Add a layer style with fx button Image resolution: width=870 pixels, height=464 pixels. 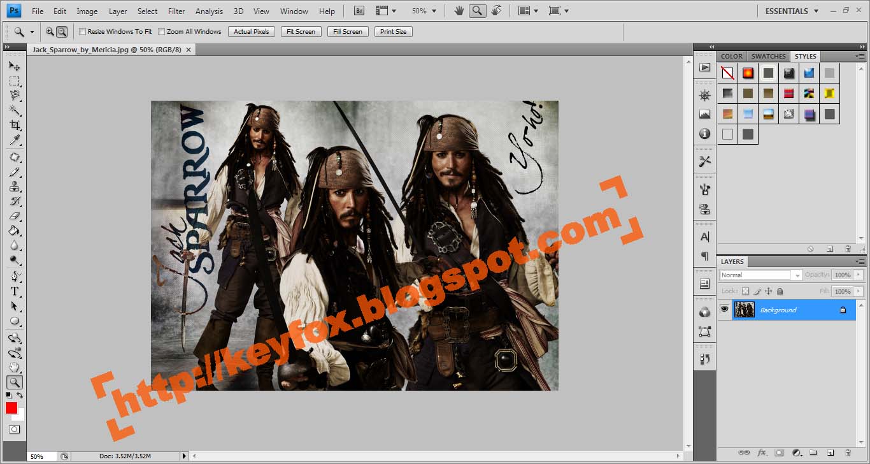click(x=761, y=453)
